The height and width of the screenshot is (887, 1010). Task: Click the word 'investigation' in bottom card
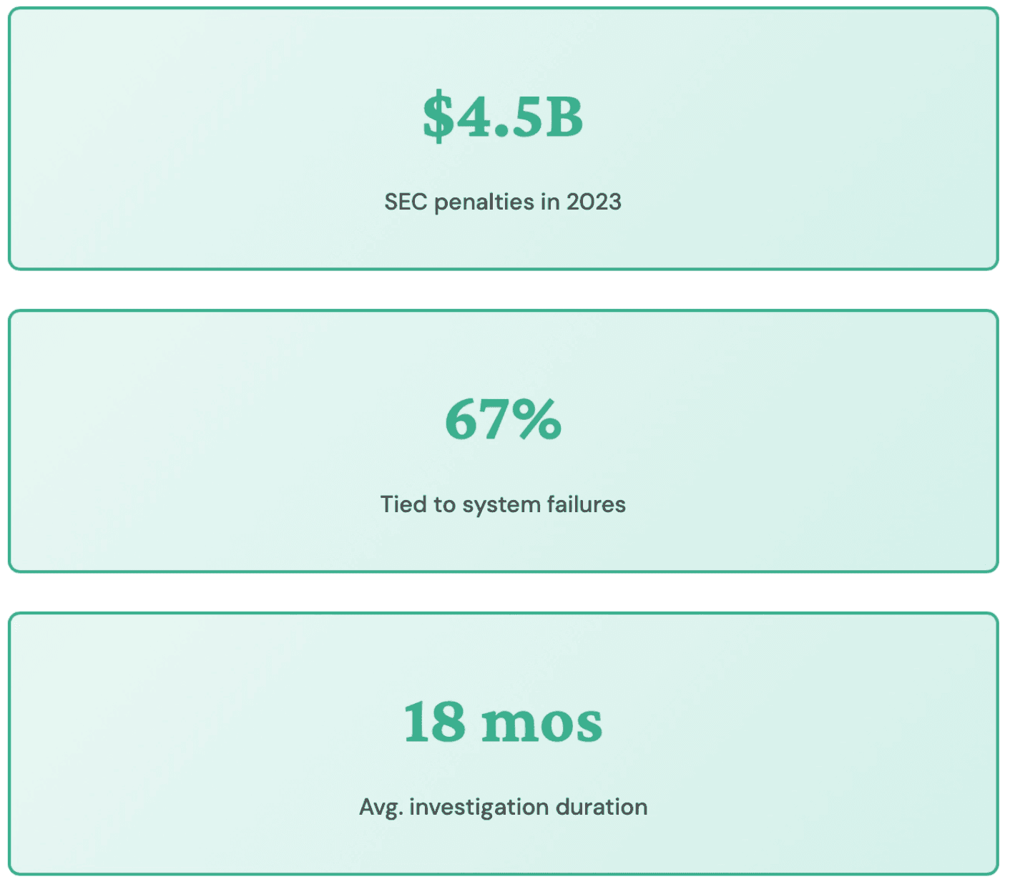(x=479, y=808)
